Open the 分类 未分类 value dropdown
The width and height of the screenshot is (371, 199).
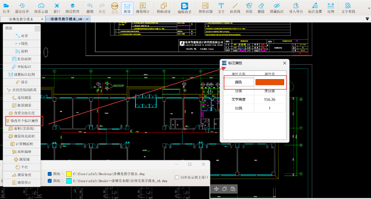[270, 91]
